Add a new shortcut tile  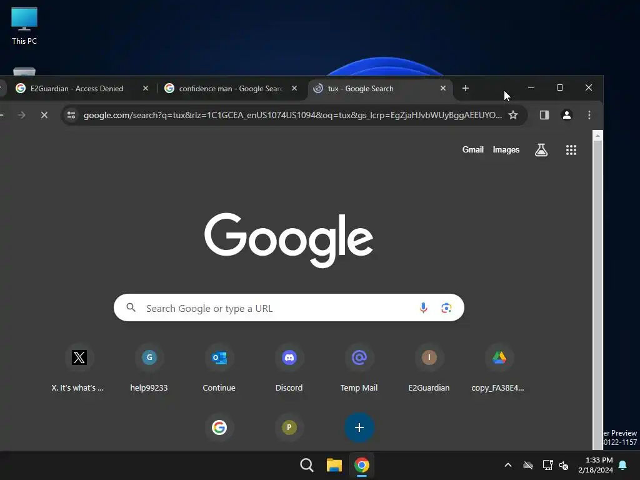tap(359, 427)
